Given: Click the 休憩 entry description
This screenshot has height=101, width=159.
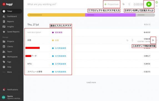Looking at the screenshot, I should click(x=29, y=40).
